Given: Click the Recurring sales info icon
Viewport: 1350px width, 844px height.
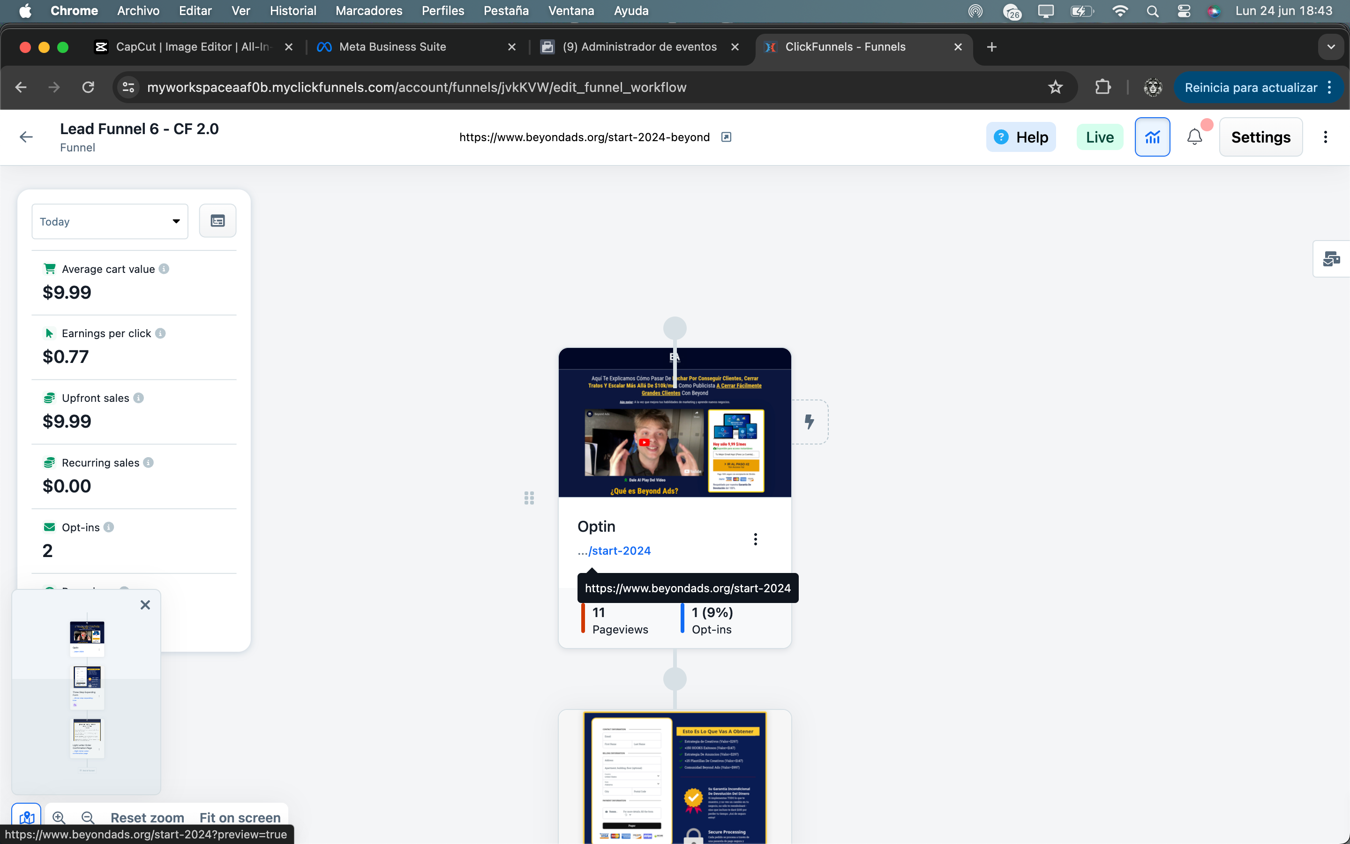Looking at the screenshot, I should (149, 462).
